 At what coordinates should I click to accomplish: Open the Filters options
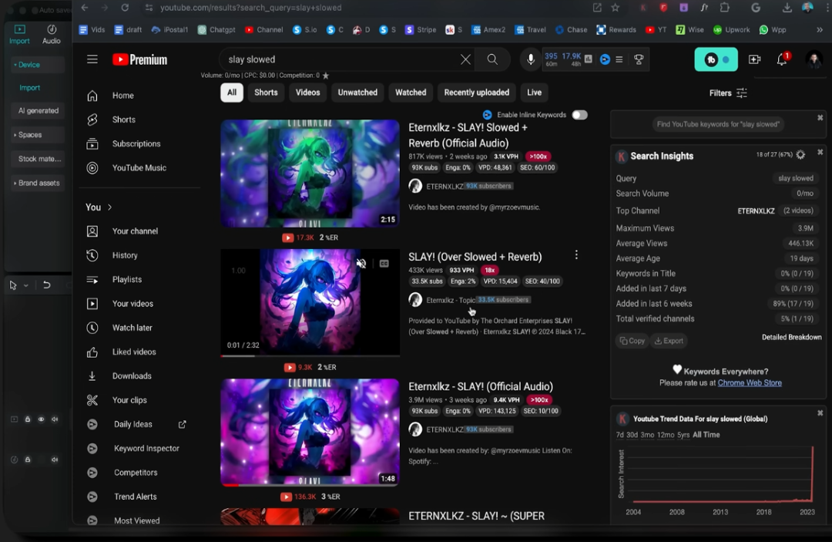[728, 93]
